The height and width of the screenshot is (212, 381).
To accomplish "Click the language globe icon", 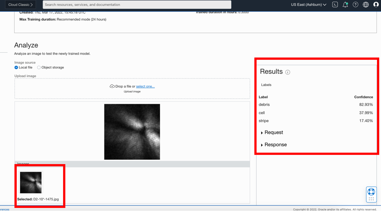I will click(x=366, y=5).
